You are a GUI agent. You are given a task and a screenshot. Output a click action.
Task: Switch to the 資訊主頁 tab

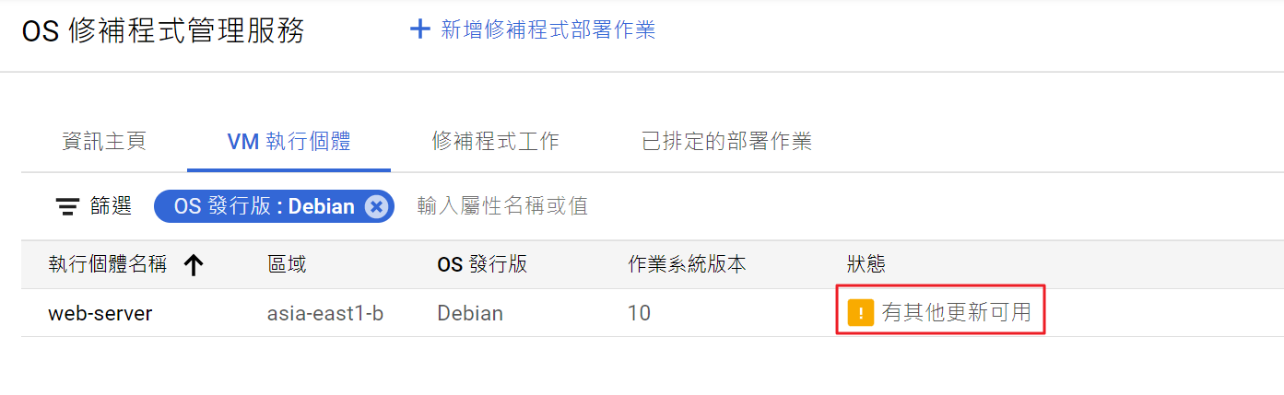[x=104, y=142]
